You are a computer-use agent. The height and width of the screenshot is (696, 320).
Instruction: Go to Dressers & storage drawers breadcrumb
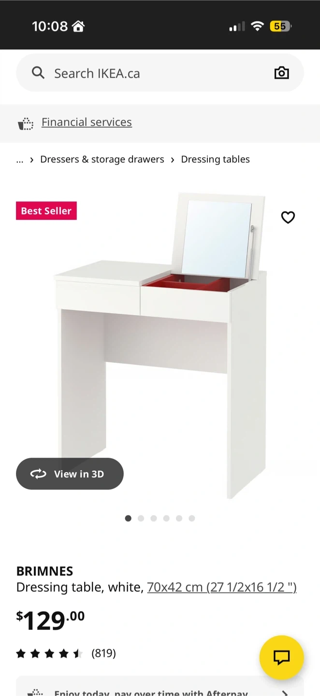102,159
